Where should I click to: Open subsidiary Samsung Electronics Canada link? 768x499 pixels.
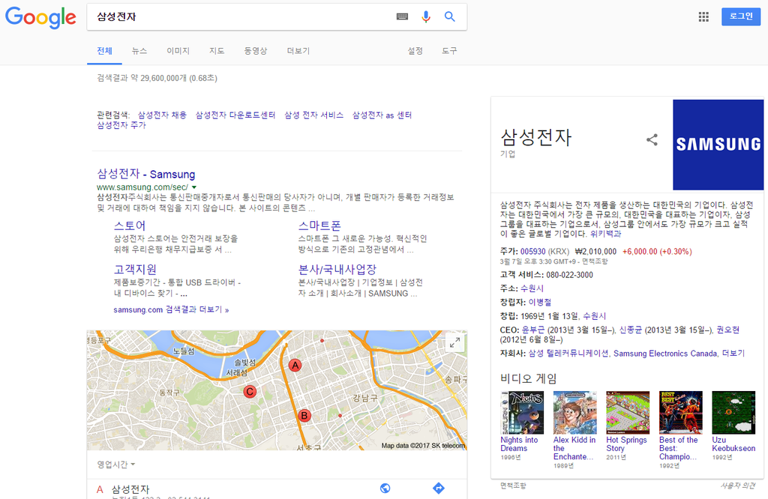coord(666,353)
